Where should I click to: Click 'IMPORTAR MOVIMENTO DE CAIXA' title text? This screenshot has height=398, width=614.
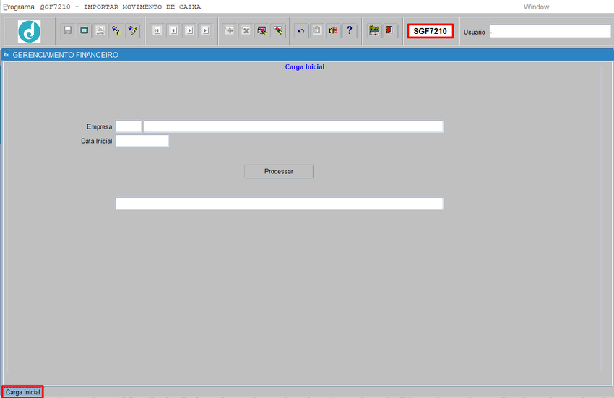coord(142,7)
